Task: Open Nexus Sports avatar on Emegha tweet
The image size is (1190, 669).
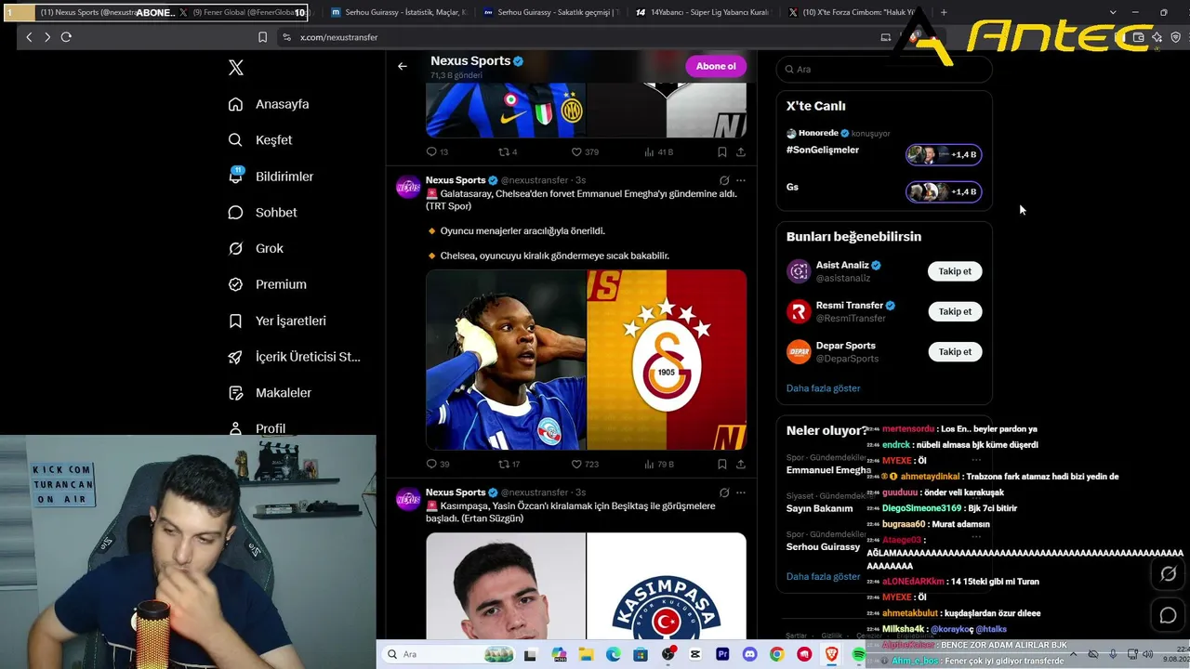Action: (x=409, y=188)
